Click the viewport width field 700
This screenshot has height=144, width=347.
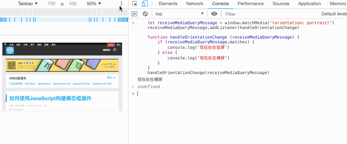[52, 3]
